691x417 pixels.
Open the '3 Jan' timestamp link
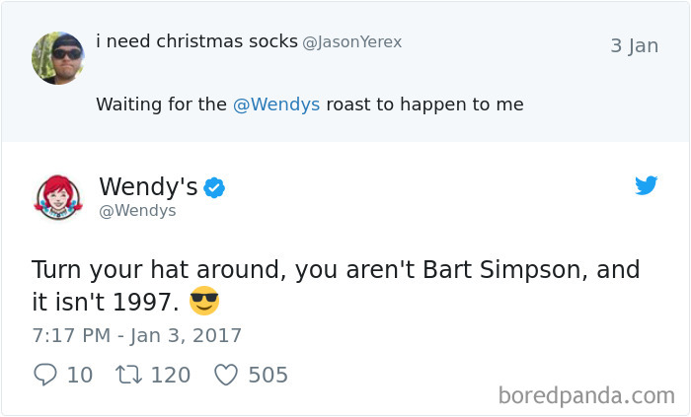click(634, 45)
